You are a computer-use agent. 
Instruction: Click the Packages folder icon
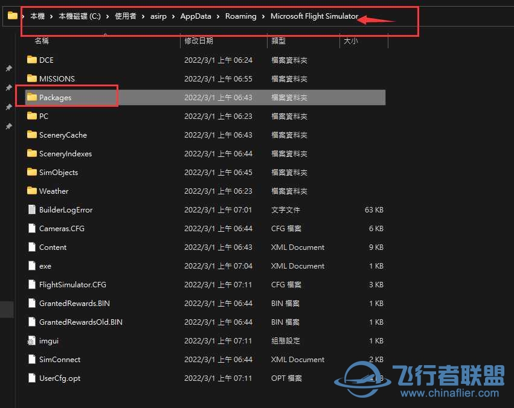tap(32, 97)
